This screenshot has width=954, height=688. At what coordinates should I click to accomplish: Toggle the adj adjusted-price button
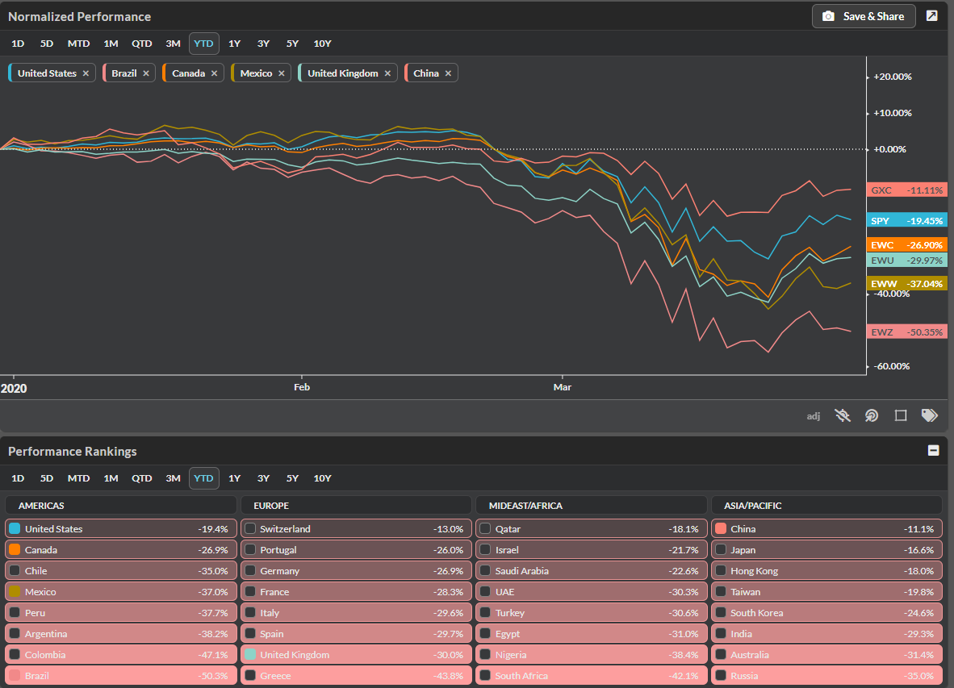tap(814, 416)
